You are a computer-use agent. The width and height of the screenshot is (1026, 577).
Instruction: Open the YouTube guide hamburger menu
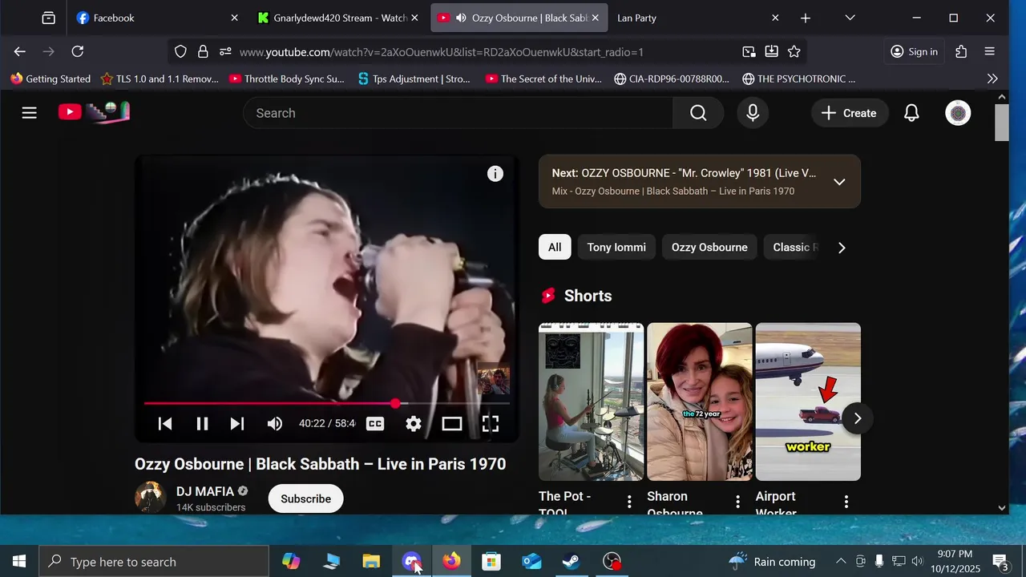coord(30,113)
